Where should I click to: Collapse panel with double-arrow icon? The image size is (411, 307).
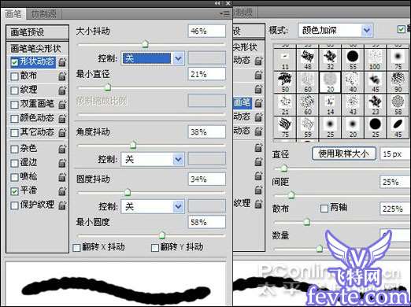tap(218, 3)
